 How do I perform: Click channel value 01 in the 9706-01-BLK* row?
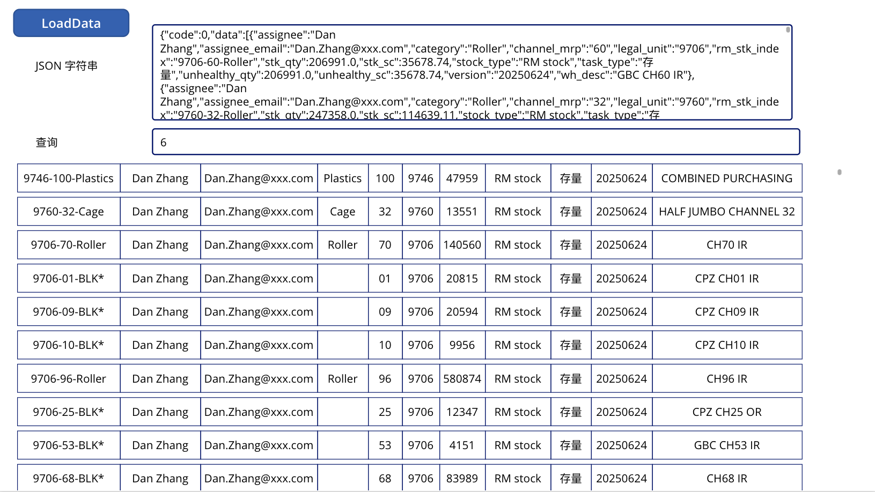(385, 279)
